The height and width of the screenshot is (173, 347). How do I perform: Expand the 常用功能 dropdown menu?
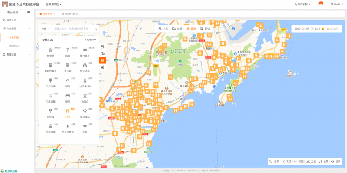tap(53, 4)
